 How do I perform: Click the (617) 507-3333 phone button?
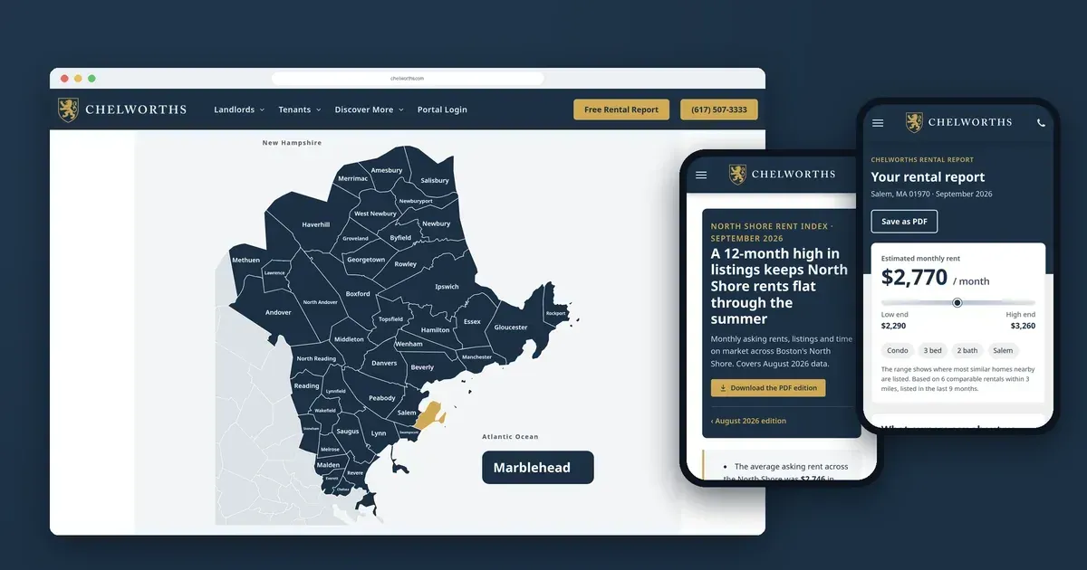[719, 109]
